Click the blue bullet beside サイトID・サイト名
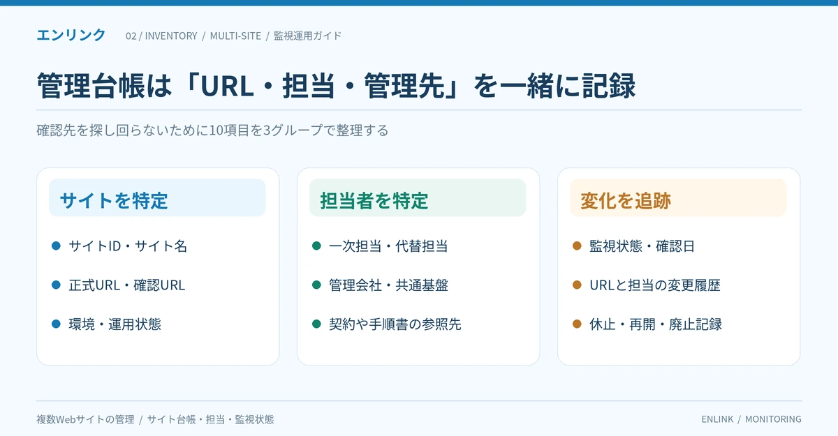Screen dimensions: 838x436 [56, 246]
